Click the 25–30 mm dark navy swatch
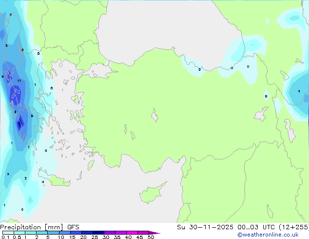The width and height of the screenshot is (309, 239). 98,233
